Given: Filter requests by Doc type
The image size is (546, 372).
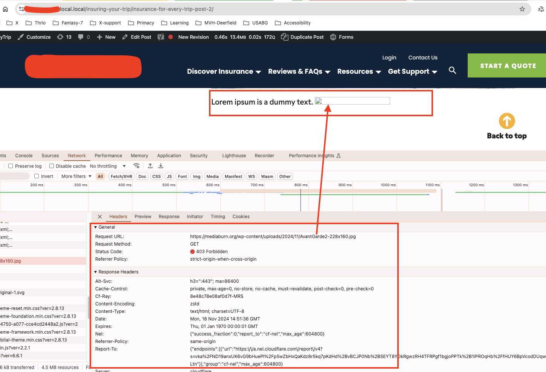Looking at the screenshot, I should (x=142, y=176).
